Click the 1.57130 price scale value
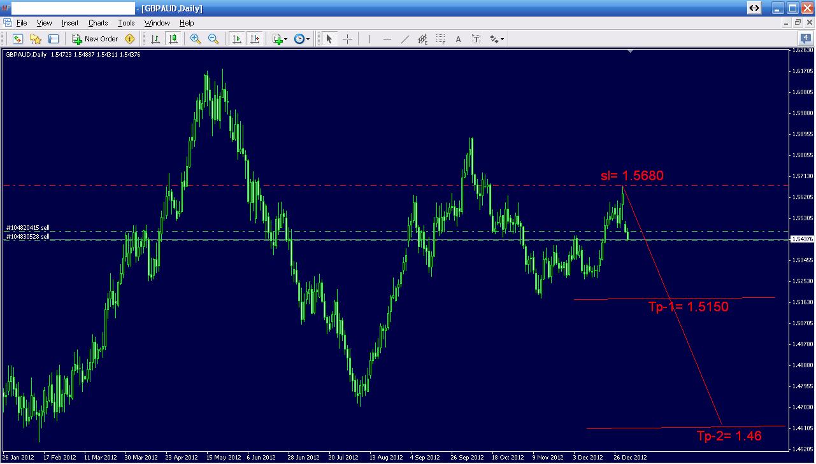The image size is (816, 464). pyautogui.click(x=803, y=176)
